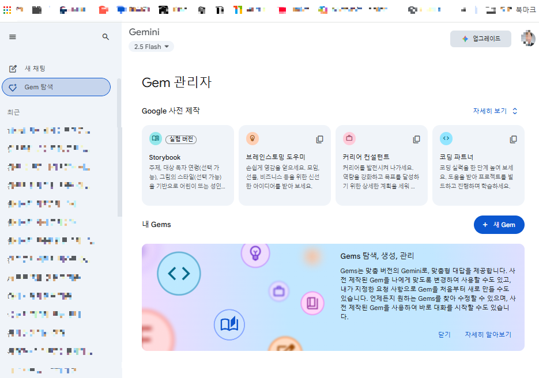Click the search magnifier icon
This screenshot has width=539, height=378.
click(105, 37)
